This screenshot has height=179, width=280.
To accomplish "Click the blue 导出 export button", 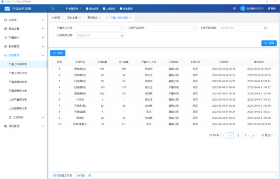I will pyautogui.click(x=58, y=53).
